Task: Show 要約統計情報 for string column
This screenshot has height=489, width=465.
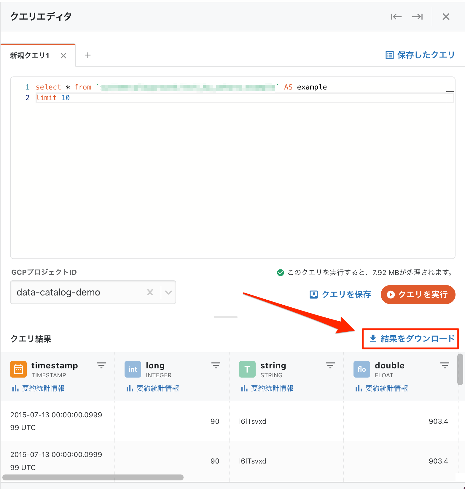Action: point(267,388)
